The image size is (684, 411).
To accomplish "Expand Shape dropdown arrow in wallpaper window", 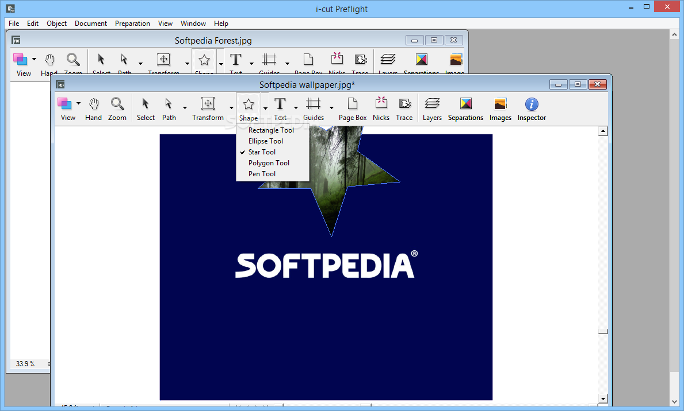I will (x=265, y=108).
